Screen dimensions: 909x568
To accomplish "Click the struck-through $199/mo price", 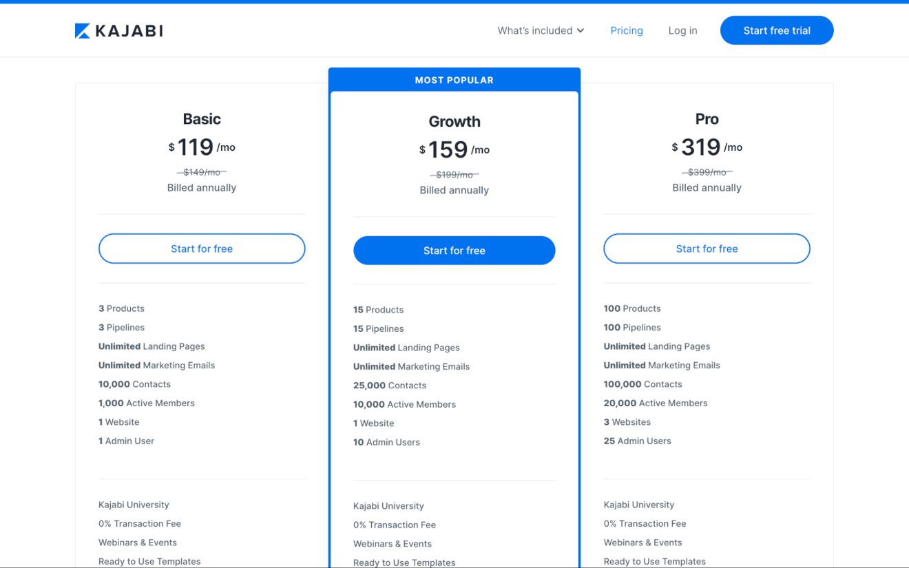I will [x=454, y=175].
